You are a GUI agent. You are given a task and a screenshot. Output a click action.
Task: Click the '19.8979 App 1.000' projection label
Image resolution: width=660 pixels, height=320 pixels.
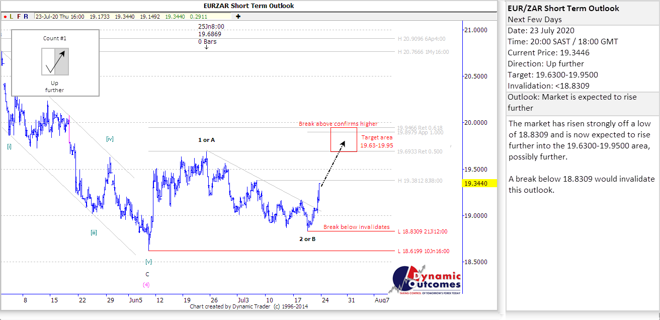tap(420, 132)
